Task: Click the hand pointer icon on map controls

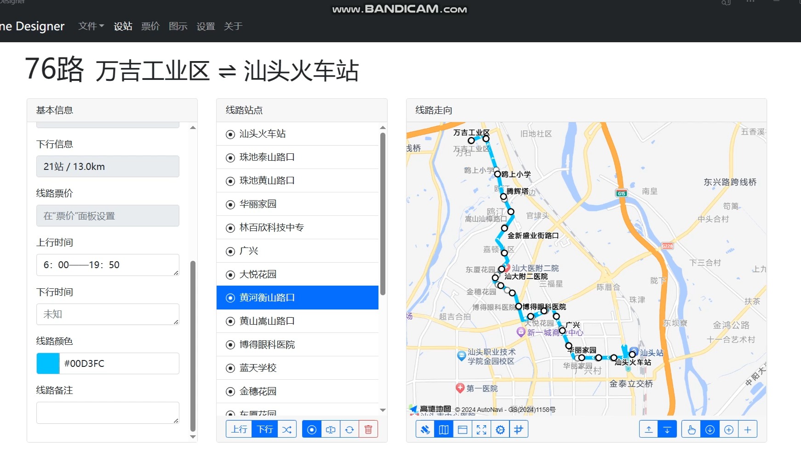Action: (x=692, y=429)
